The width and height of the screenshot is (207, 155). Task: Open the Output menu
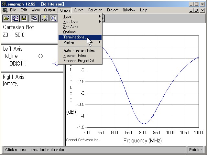point(49,10)
